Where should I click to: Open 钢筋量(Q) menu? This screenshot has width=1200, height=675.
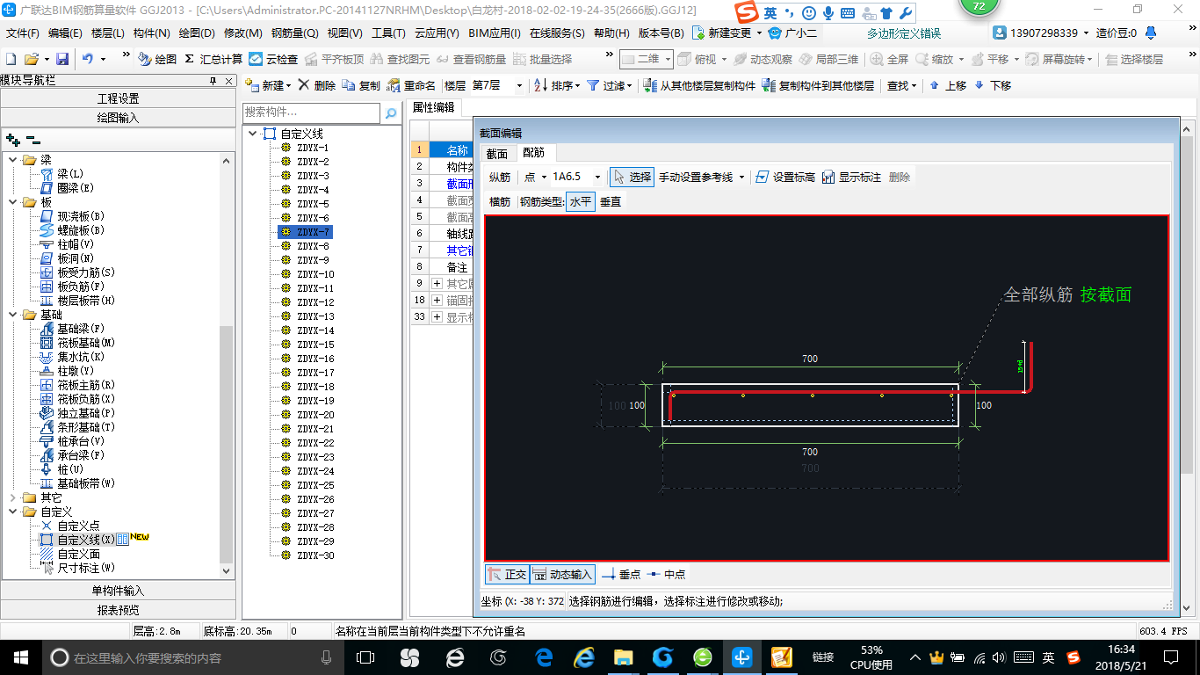pos(295,33)
